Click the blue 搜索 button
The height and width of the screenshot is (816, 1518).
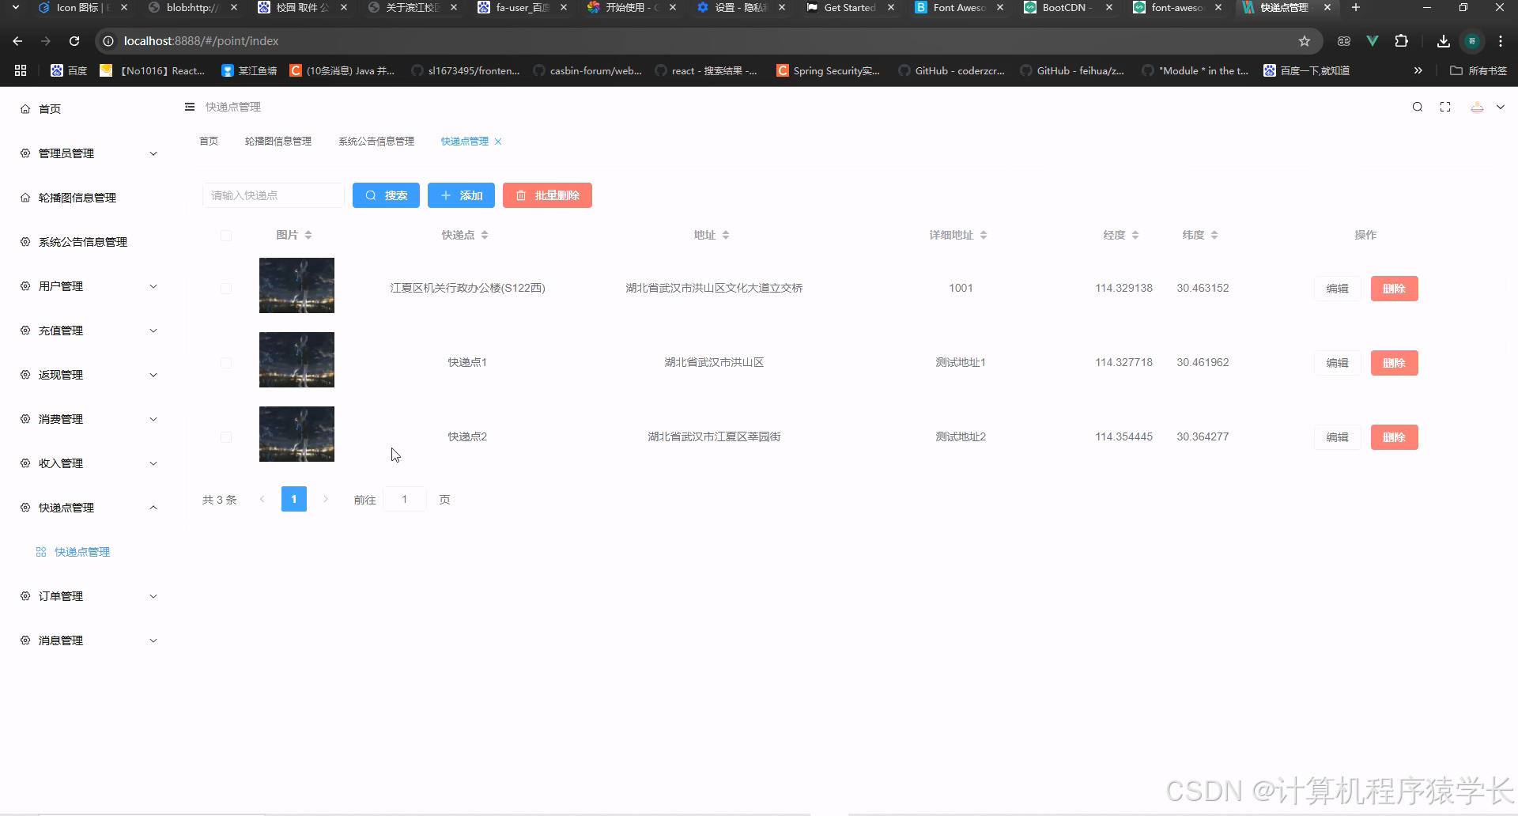(386, 195)
